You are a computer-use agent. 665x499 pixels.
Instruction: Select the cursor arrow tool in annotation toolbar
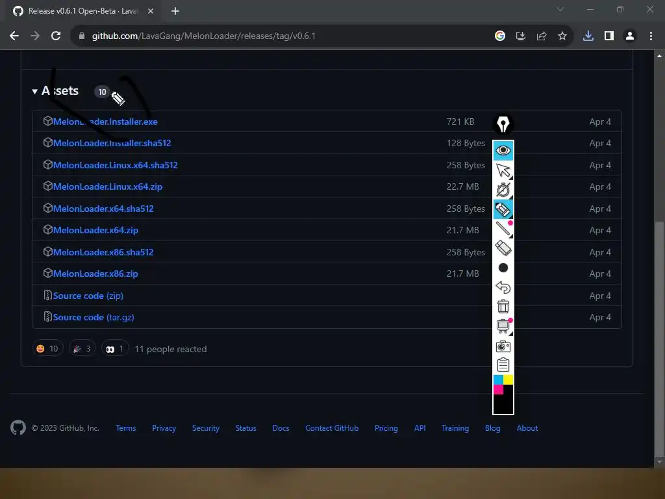click(x=503, y=171)
